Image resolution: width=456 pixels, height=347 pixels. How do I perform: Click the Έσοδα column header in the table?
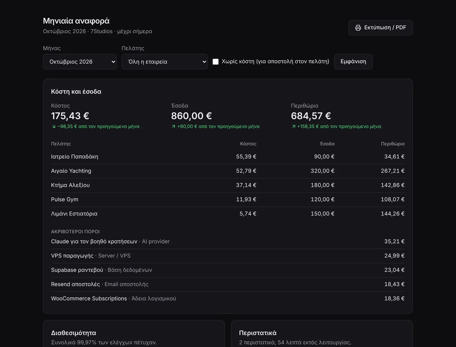click(x=327, y=144)
